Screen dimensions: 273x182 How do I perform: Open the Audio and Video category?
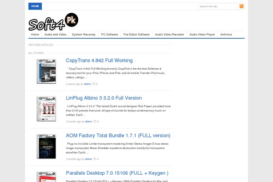tap(56, 35)
